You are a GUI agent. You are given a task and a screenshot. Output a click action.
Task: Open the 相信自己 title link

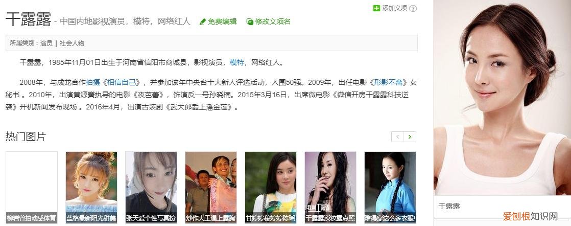coord(122,82)
